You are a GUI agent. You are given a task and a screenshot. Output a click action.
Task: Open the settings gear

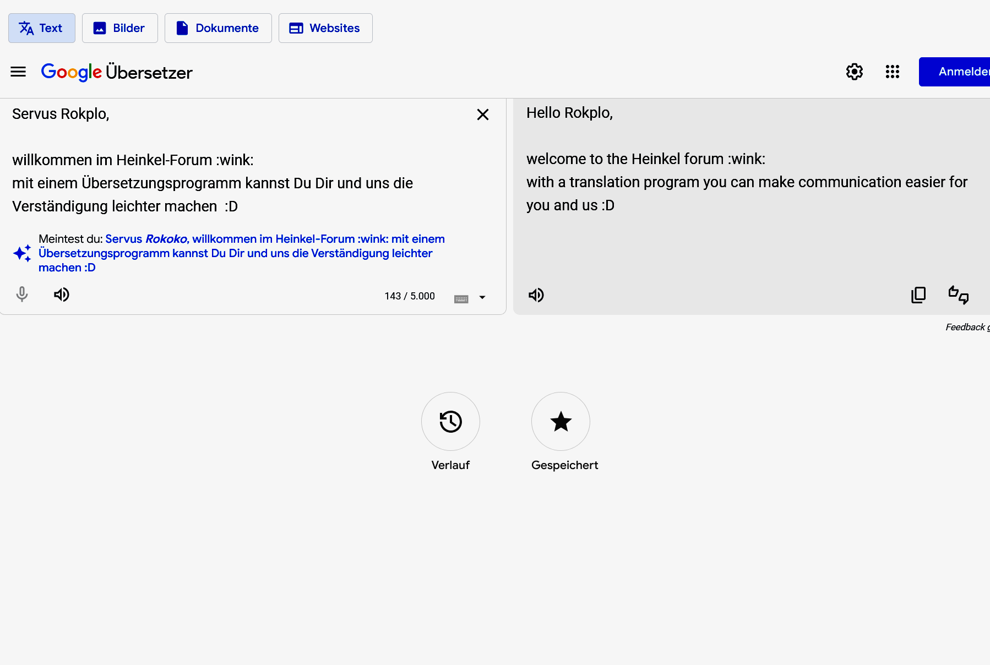(855, 72)
